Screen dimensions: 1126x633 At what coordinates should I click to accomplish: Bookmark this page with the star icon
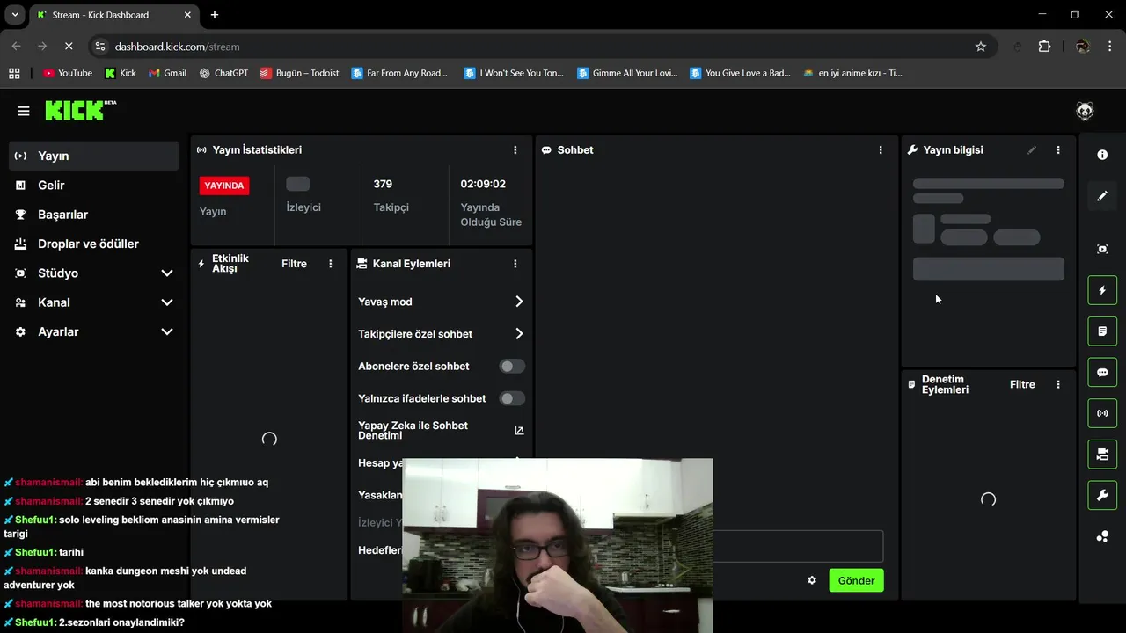click(x=981, y=47)
